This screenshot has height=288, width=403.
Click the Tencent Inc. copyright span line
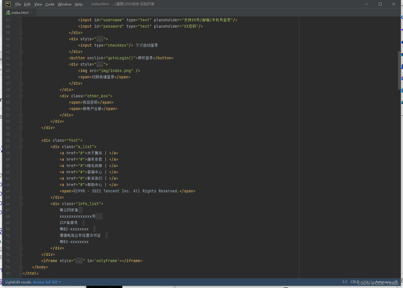[127, 191]
